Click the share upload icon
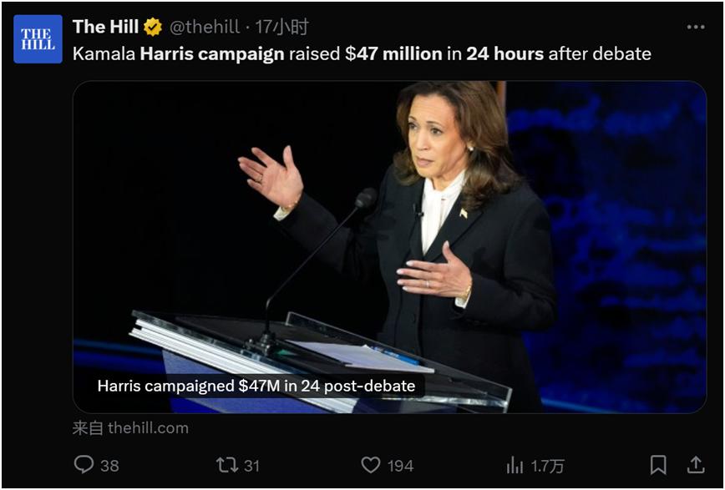Viewport: 725px width, 490px height. pyautogui.click(x=695, y=465)
